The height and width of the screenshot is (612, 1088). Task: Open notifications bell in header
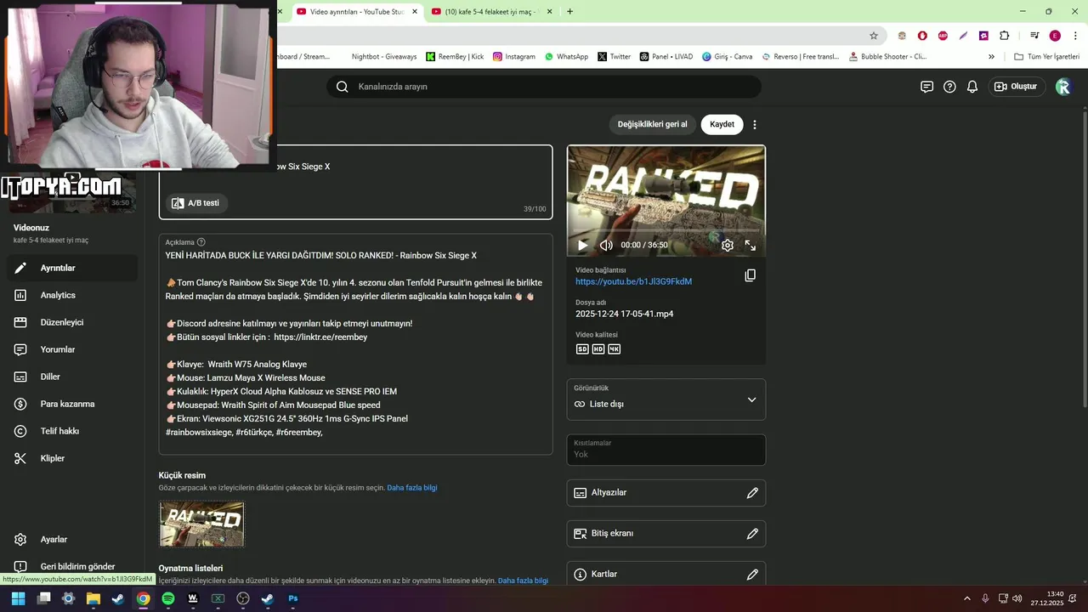[x=972, y=87]
